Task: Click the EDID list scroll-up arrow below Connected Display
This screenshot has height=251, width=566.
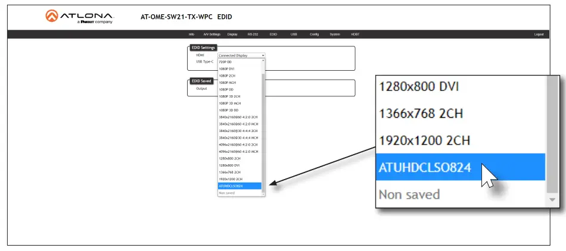Action: (x=263, y=61)
